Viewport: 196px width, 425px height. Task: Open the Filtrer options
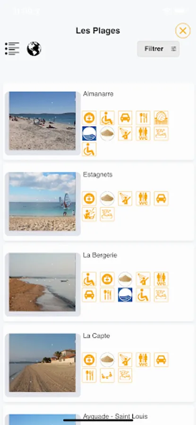pyautogui.click(x=158, y=49)
